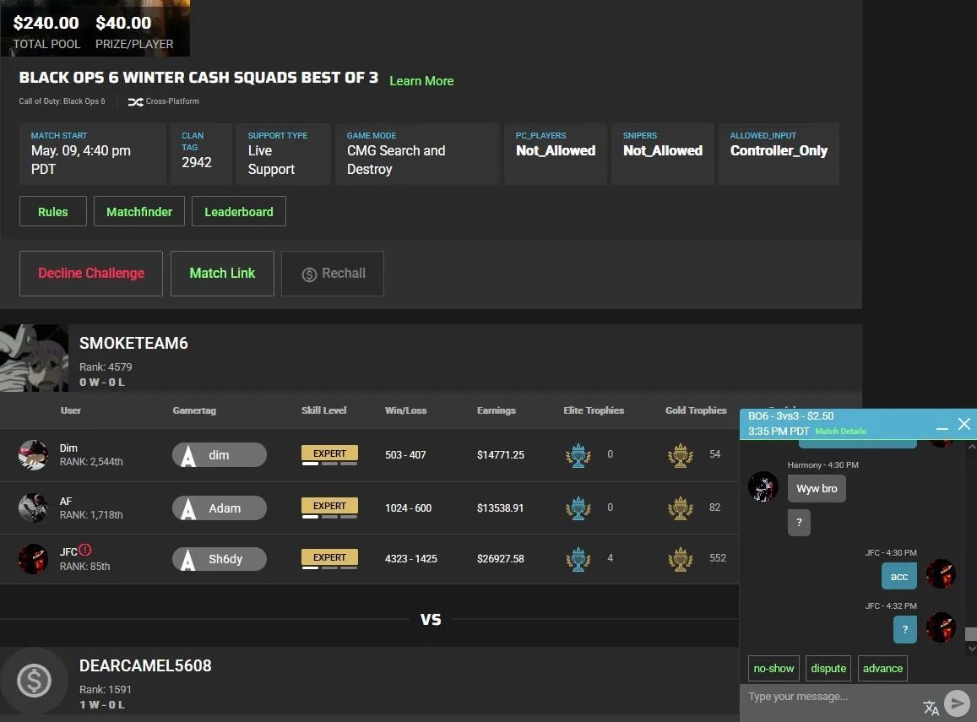This screenshot has height=722, width=977.
Task: Click the Win/Loss column header
Action: pyautogui.click(x=405, y=410)
